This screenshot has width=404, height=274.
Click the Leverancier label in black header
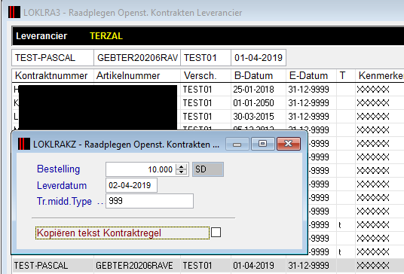(41, 36)
